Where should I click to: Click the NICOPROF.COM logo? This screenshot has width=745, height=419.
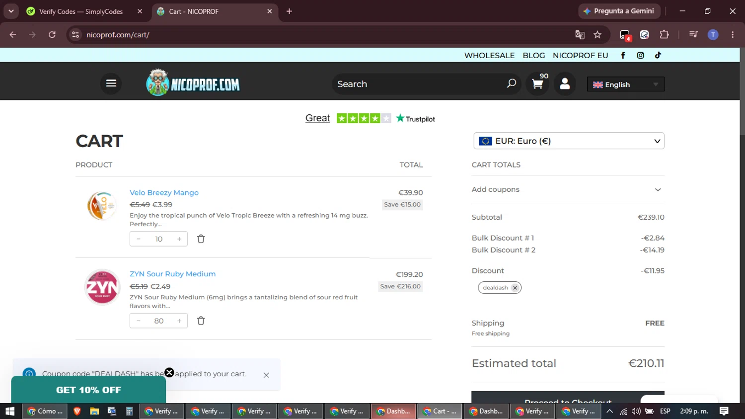[x=193, y=83]
